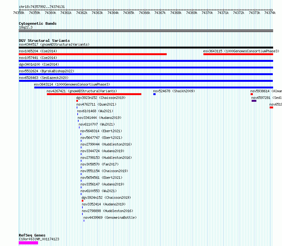The height and width of the screenshot is (246, 282).
Task: Open nsv3058570 (Fan2017) label
Action: (99, 164)
